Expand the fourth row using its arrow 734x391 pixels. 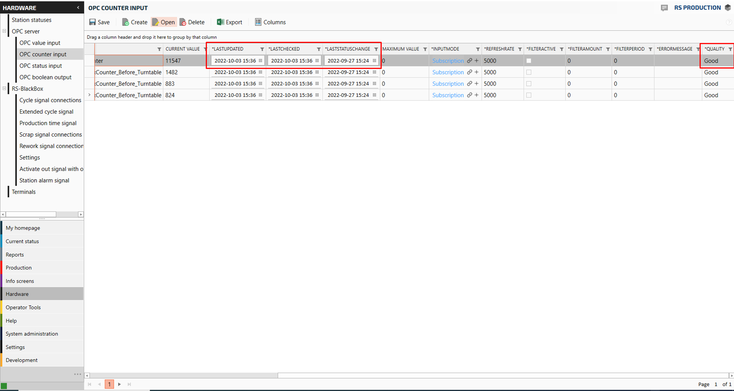[x=89, y=95]
